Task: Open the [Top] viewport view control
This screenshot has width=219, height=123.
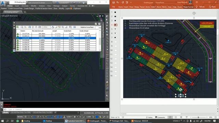Action: click(x=4, y=16)
